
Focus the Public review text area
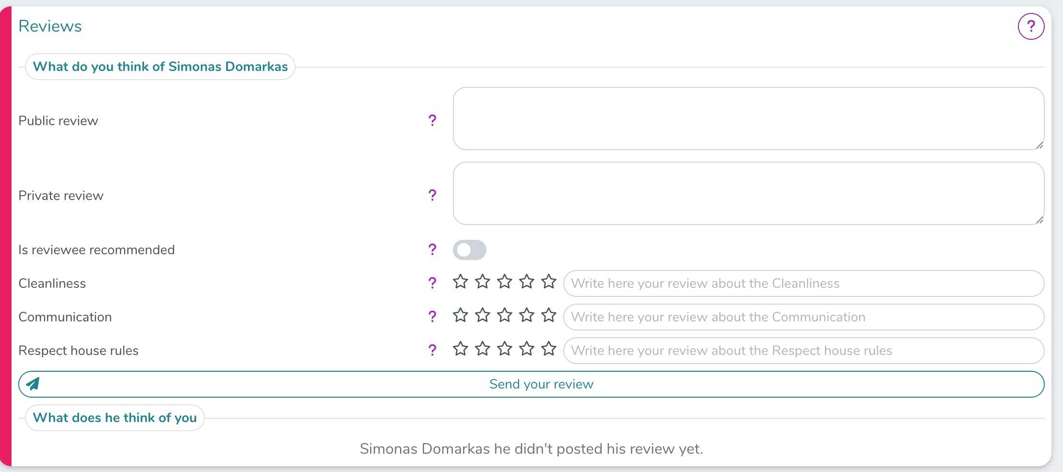click(x=748, y=118)
